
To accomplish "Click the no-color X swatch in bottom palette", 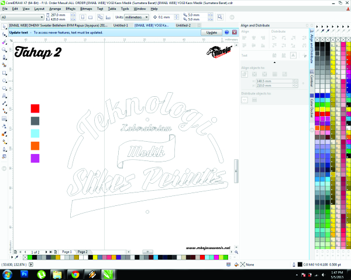I will [x=25, y=257].
